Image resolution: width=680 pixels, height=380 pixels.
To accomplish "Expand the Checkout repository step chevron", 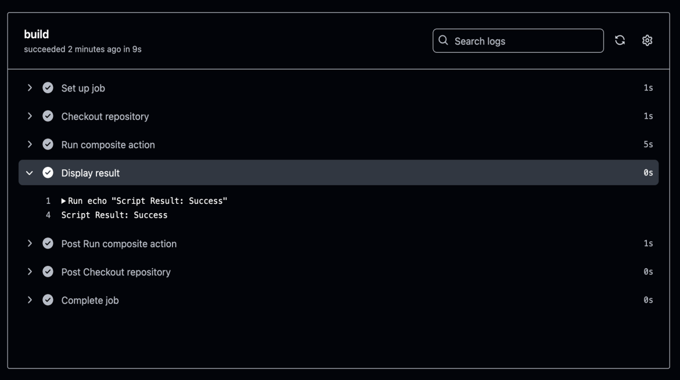I will pos(30,116).
